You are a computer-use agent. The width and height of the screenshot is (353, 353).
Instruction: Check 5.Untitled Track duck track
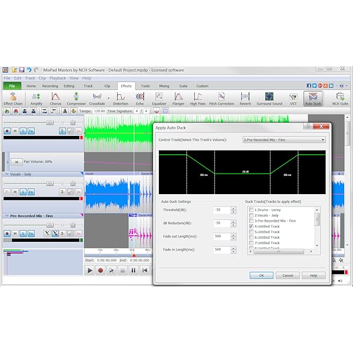[x=251, y=232]
